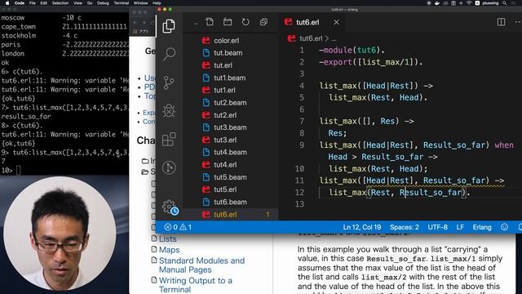Open tut6.beam in the explorer

pyautogui.click(x=230, y=202)
